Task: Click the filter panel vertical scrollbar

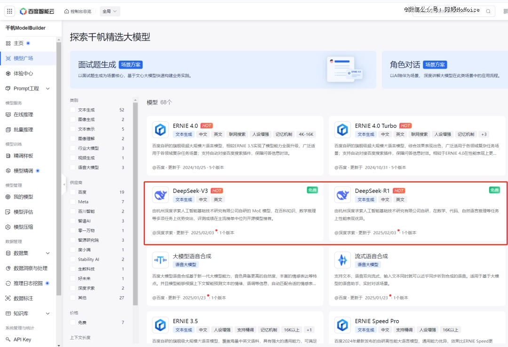Action: [135, 204]
